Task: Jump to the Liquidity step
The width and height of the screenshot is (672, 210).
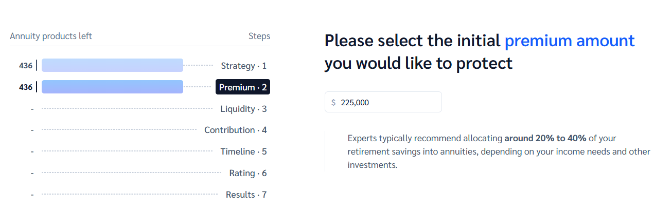Action: pos(243,109)
